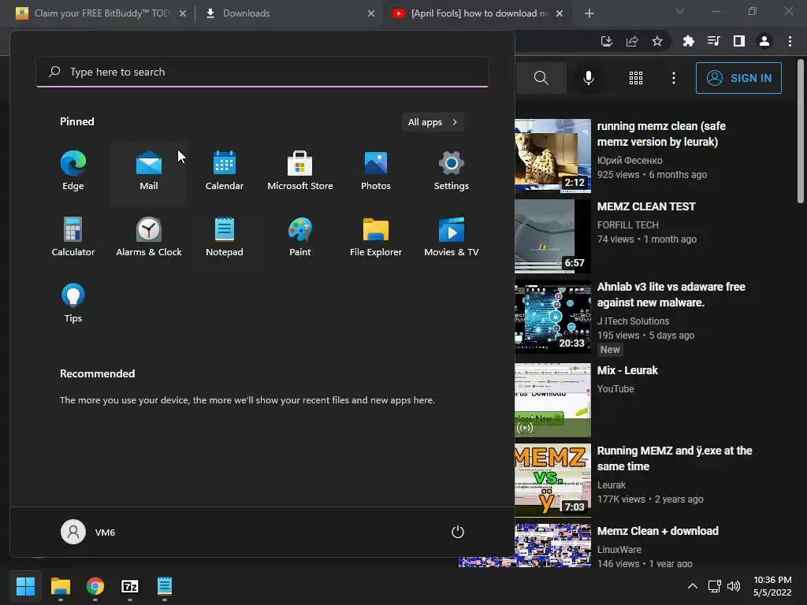Open YouTube settings three-dot menu
This screenshot has width=807, height=605.
pyautogui.click(x=674, y=78)
